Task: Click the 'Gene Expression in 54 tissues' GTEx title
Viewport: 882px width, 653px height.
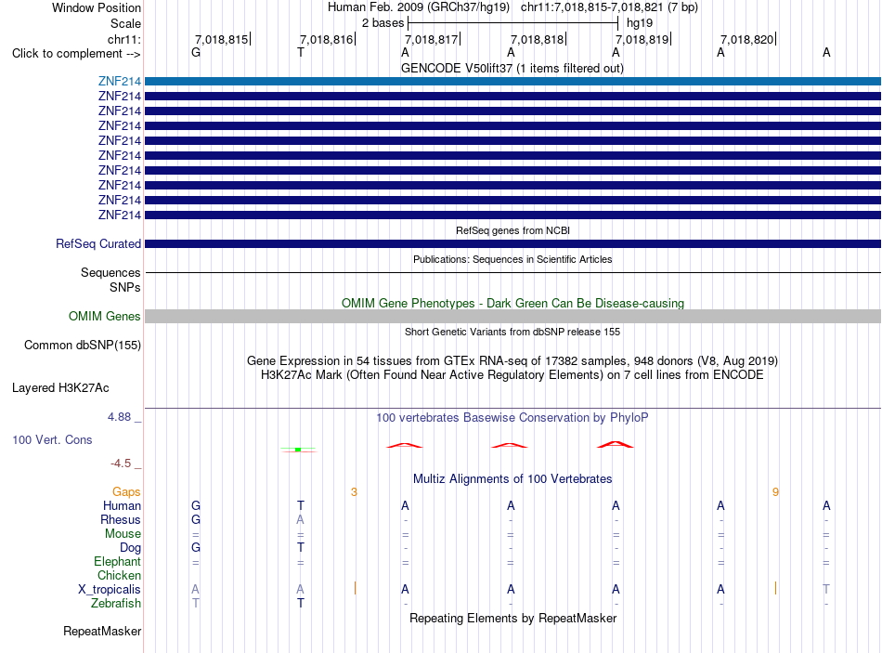Action: click(x=512, y=360)
